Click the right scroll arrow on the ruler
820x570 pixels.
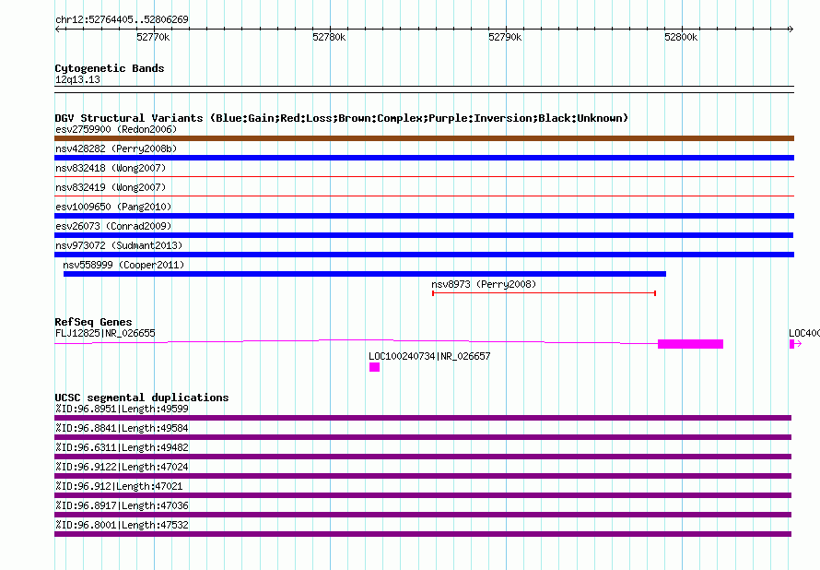click(x=791, y=29)
